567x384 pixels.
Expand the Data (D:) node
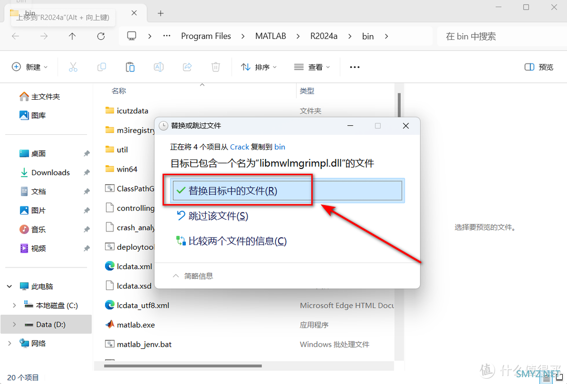click(x=14, y=324)
